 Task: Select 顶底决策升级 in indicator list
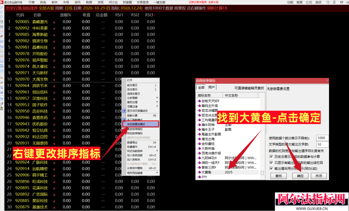coord(227,153)
